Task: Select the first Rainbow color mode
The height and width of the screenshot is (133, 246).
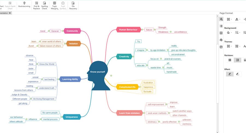Action: pos(230,60)
